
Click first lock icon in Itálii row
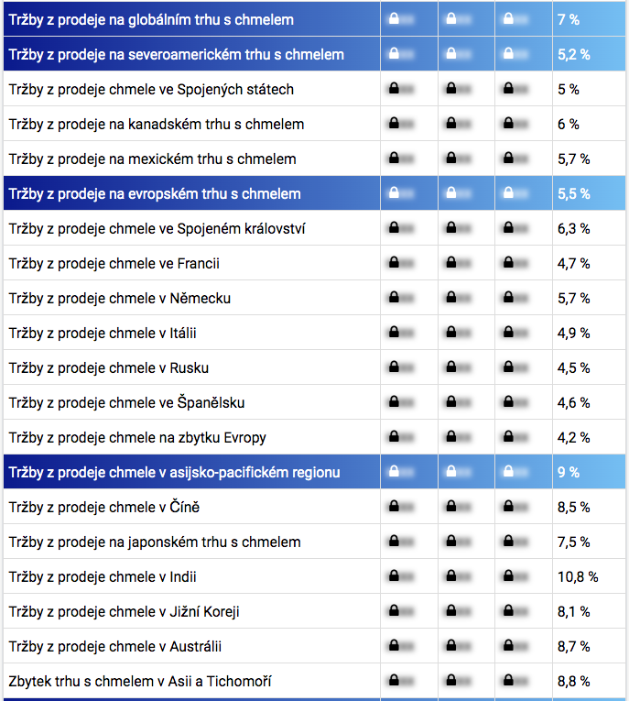(394, 333)
